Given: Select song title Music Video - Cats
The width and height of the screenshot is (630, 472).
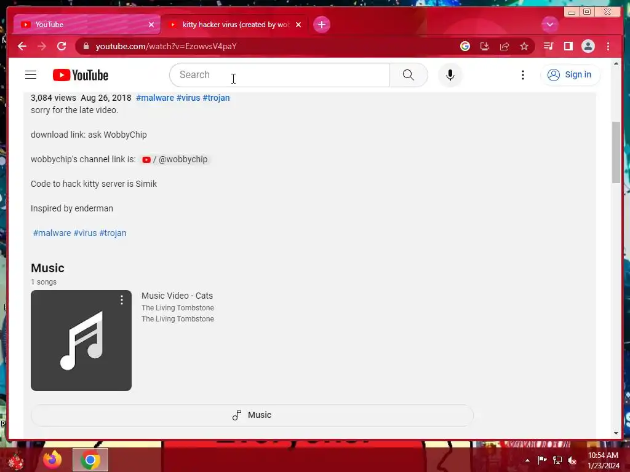Looking at the screenshot, I should point(177,296).
